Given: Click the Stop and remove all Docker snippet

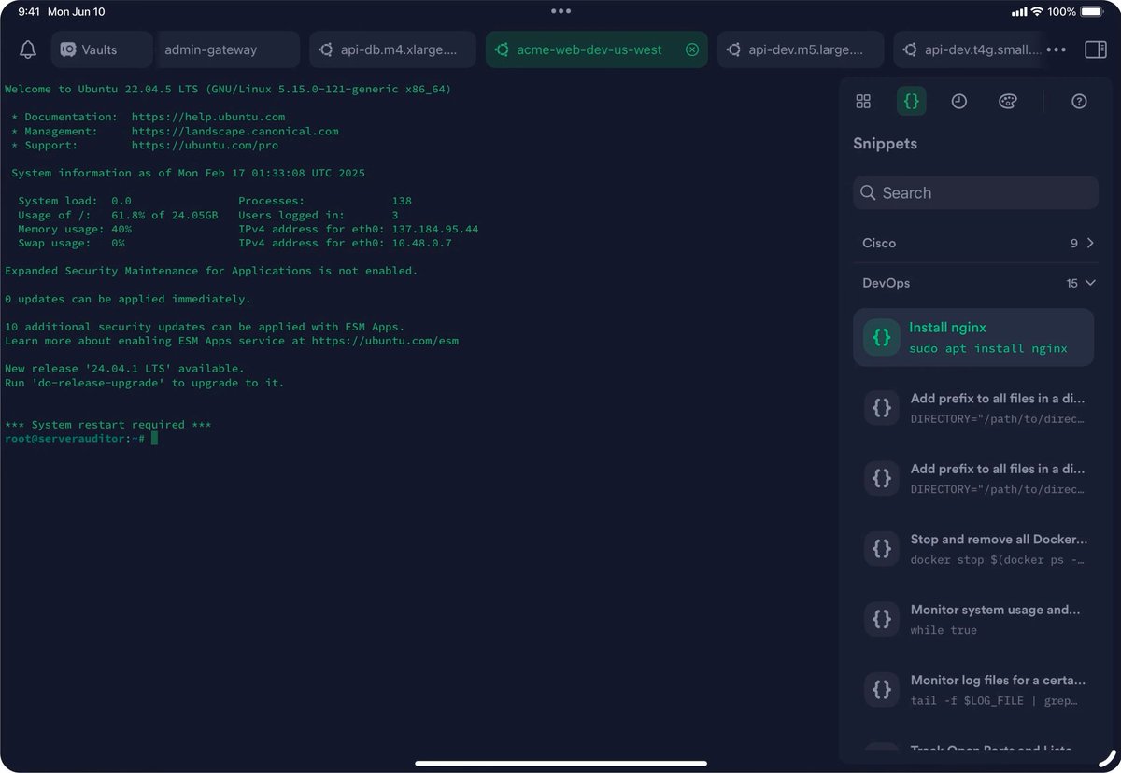Looking at the screenshot, I should pos(973,549).
